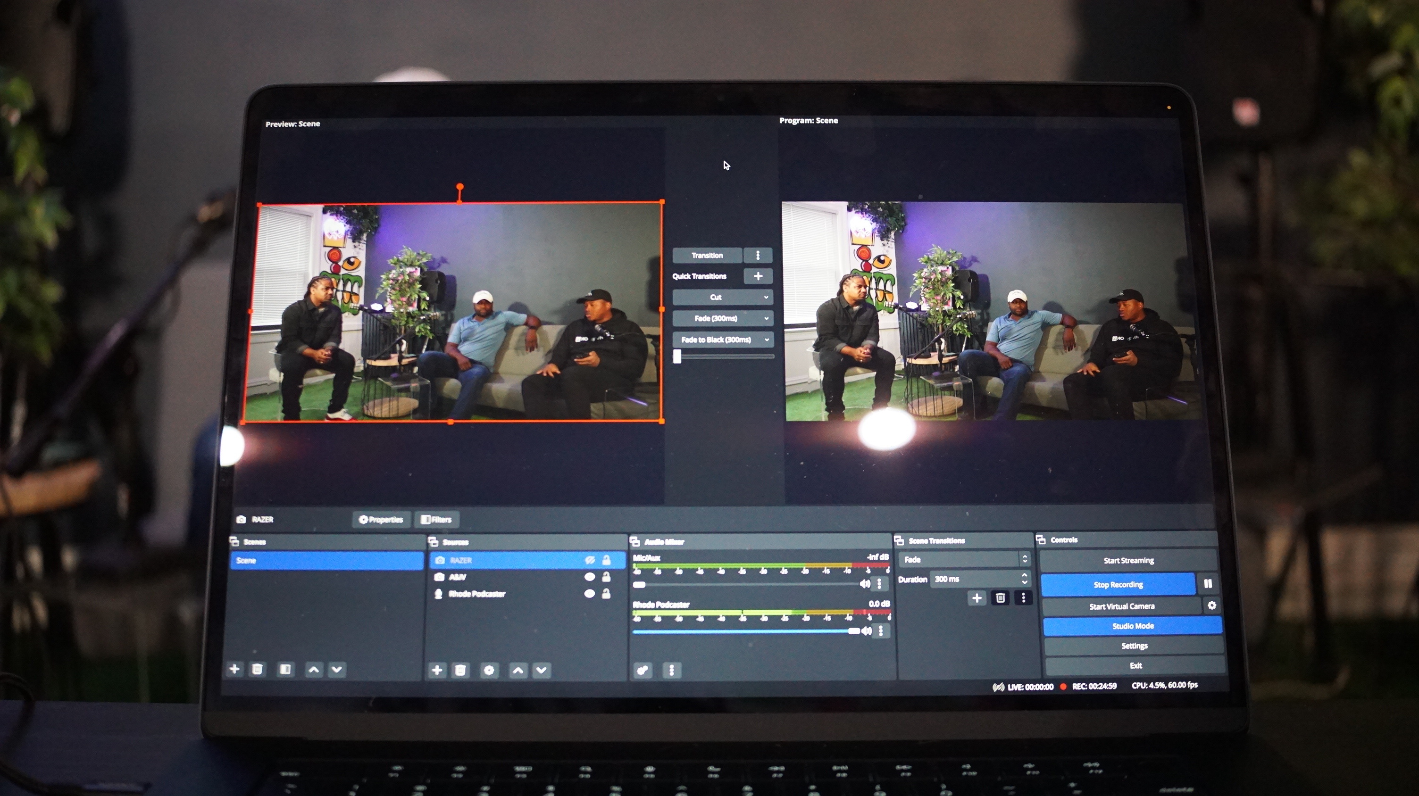
Task: Click the Stop Recording button
Action: point(1118,584)
